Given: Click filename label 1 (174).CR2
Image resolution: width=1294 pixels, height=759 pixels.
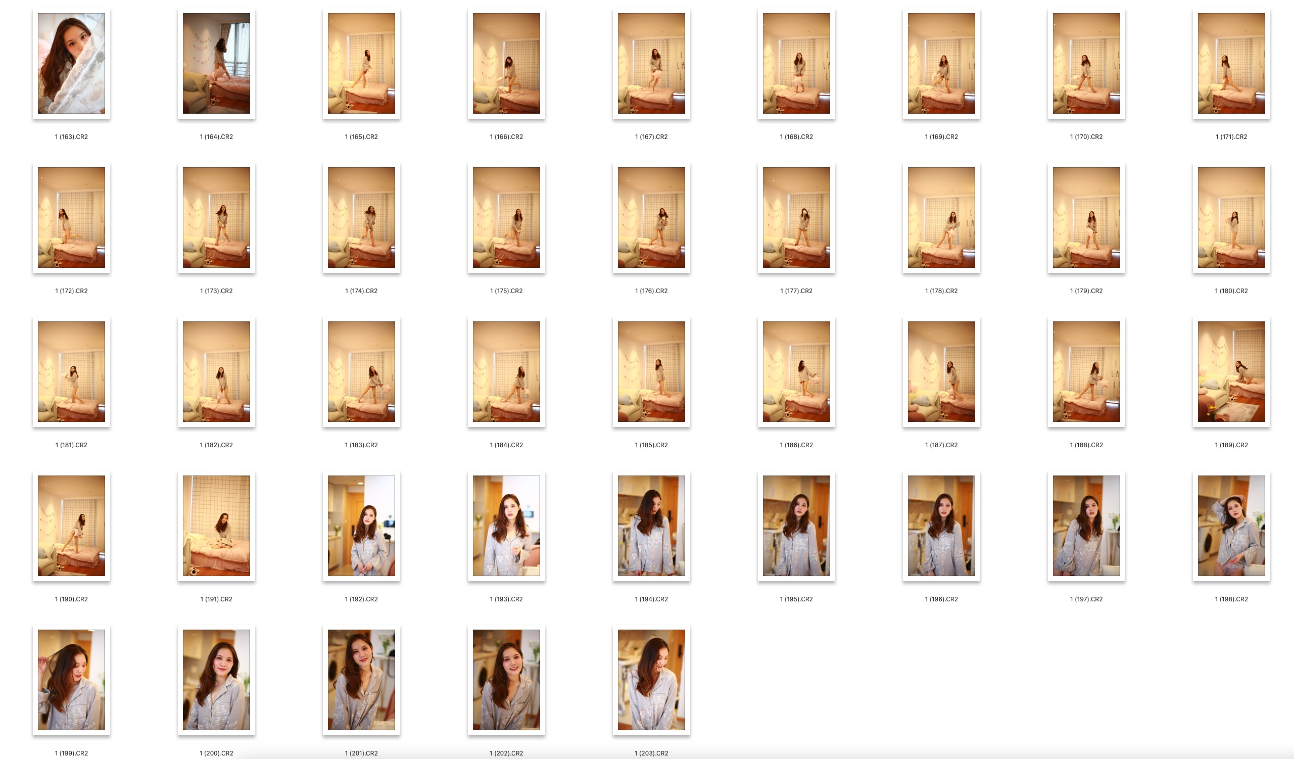Looking at the screenshot, I should point(361,291).
